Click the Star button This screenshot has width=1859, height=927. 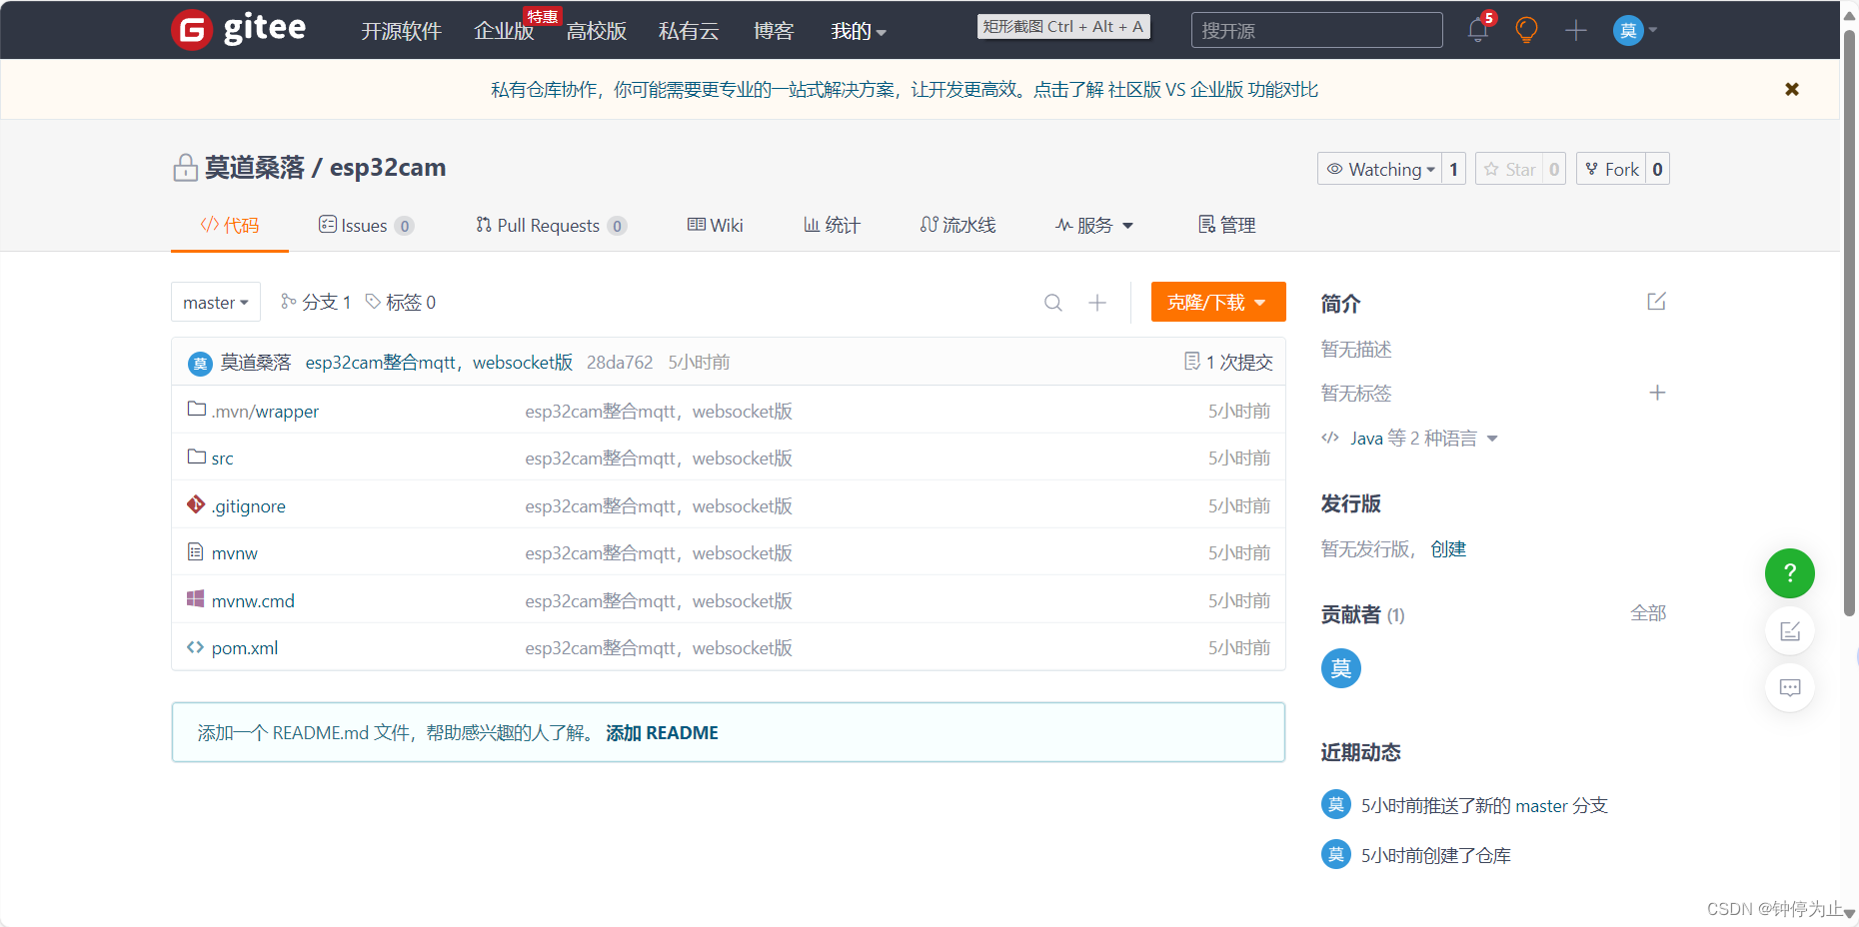[1509, 169]
